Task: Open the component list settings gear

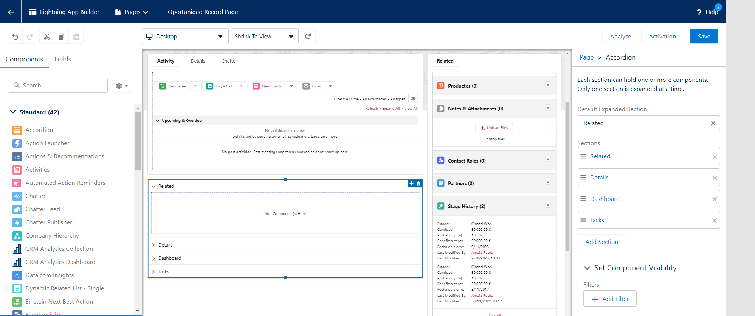Action: [122, 86]
